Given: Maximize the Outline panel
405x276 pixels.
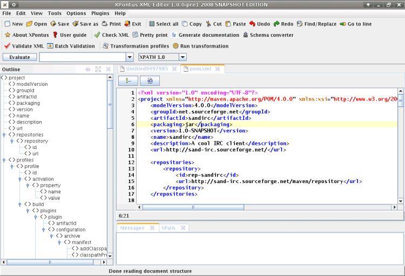Looking at the screenshot, I should pyautogui.click(x=98, y=69).
